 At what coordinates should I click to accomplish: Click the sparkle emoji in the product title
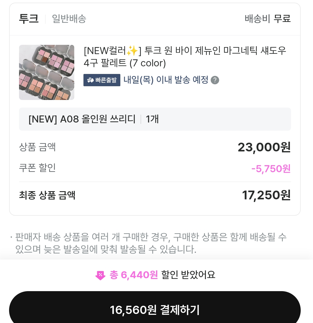click(132, 51)
